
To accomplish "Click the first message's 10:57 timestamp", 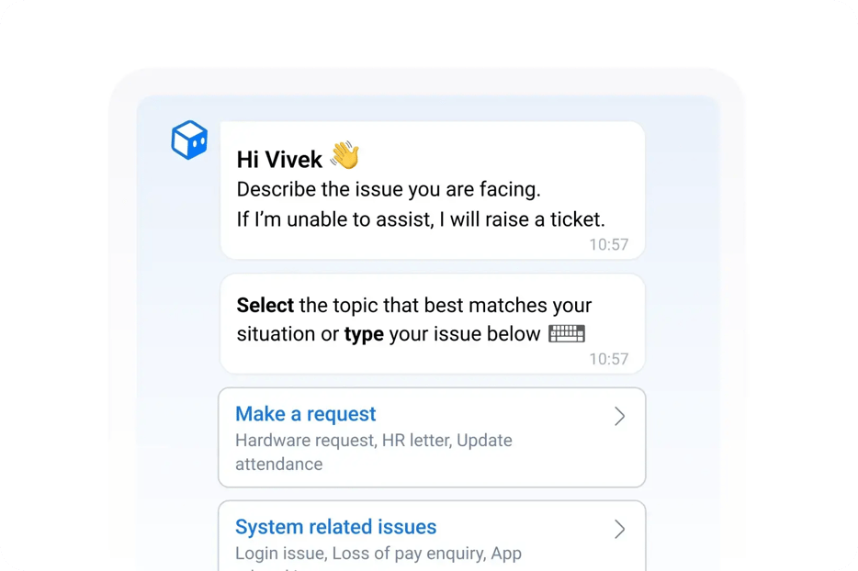I will click(x=608, y=244).
